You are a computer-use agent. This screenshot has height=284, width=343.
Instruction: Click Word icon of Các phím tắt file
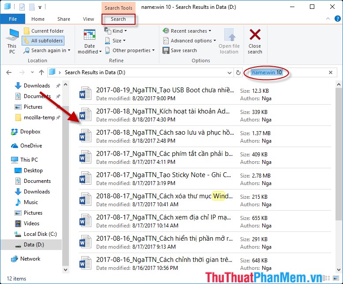coord(85,157)
